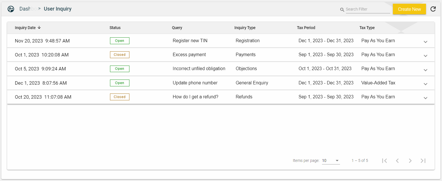Toggle Inquiry Date sort arrow

tap(39, 28)
